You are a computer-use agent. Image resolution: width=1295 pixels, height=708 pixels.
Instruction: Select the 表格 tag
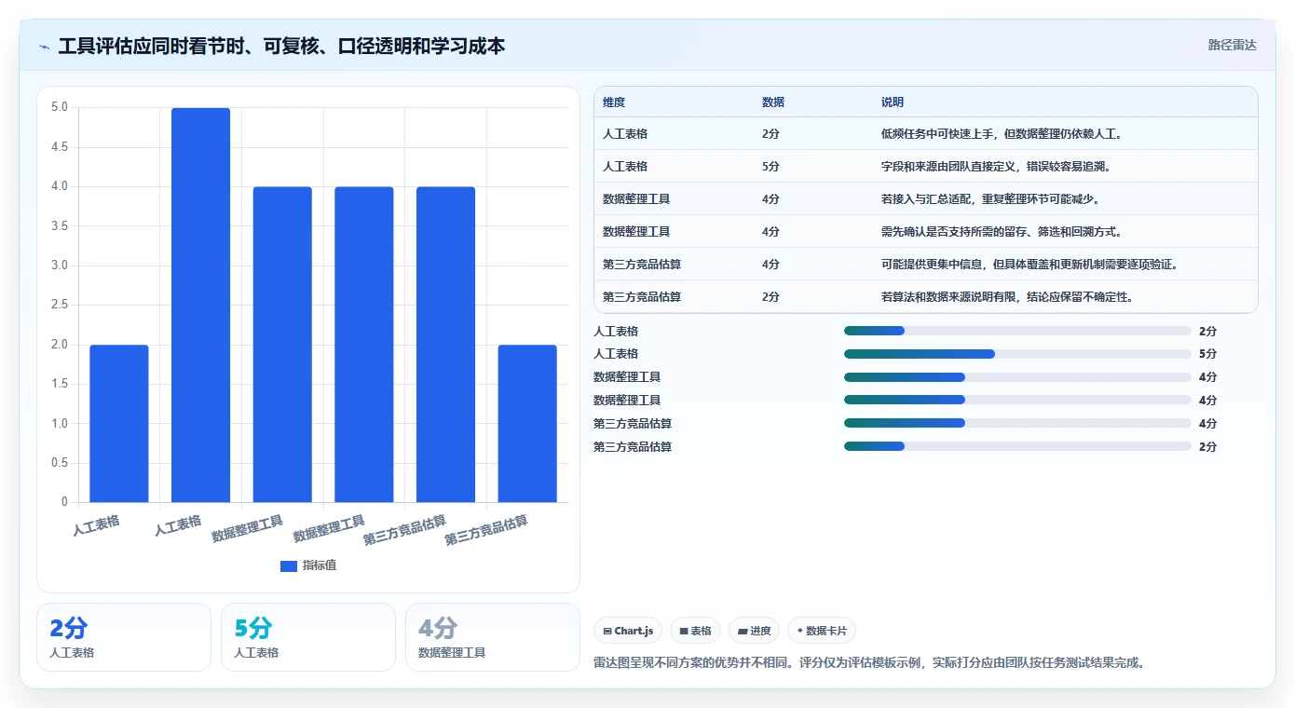[695, 631]
